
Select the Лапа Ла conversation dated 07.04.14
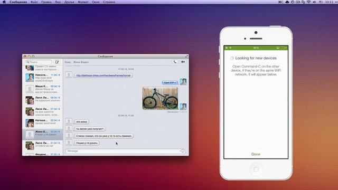42,112
